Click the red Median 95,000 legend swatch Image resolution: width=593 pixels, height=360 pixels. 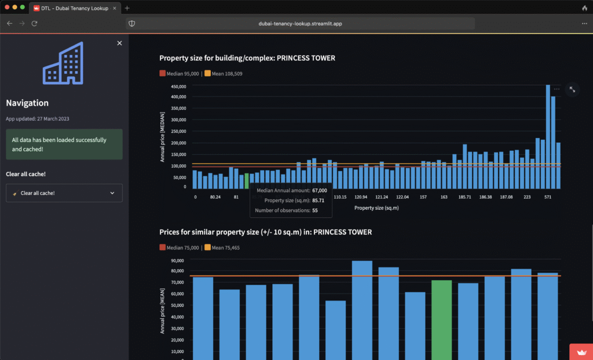(x=163, y=74)
